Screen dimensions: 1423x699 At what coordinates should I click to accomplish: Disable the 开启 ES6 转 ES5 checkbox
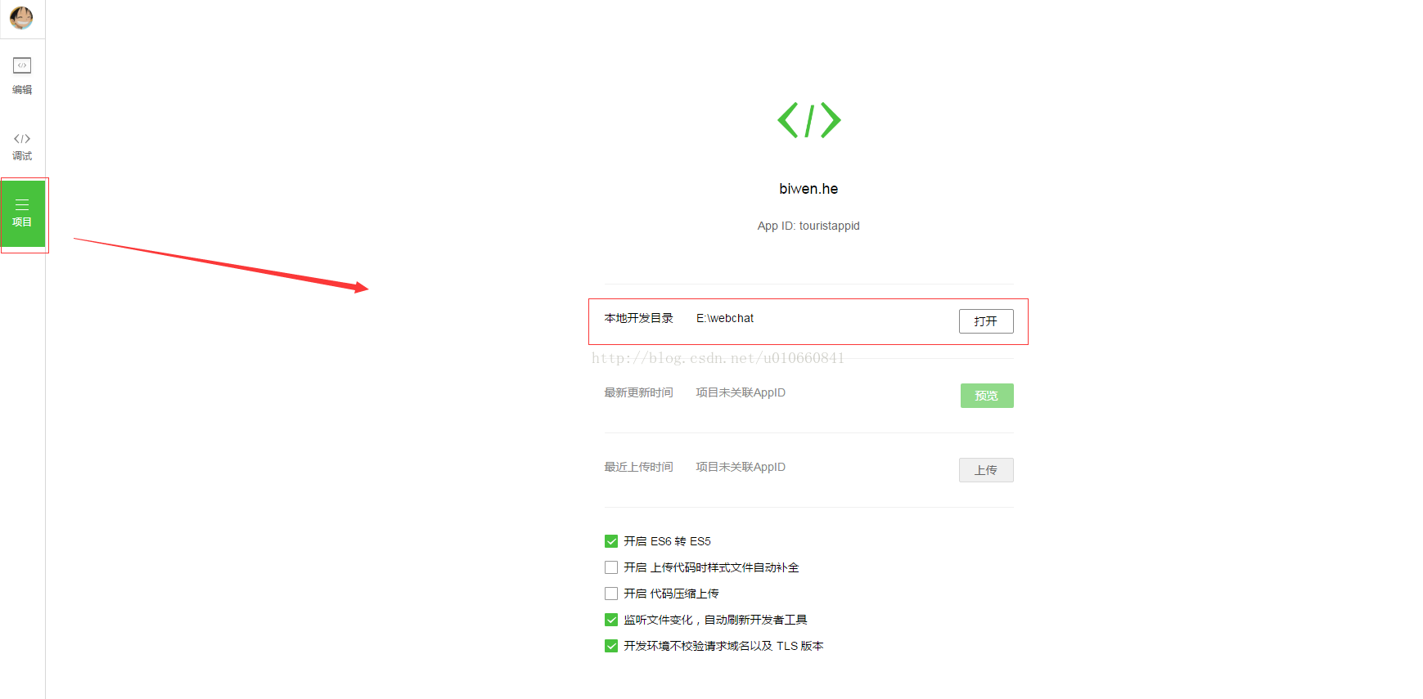pyautogui.click(x=611, y=541)
